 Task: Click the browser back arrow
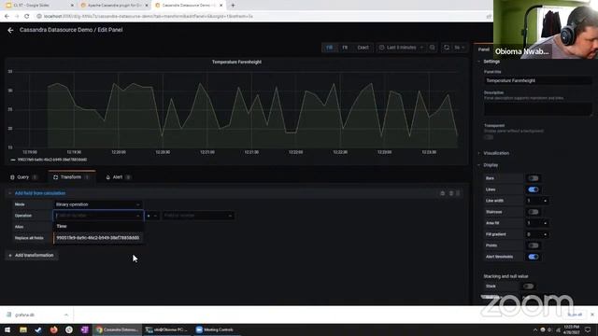pos(7,17)
